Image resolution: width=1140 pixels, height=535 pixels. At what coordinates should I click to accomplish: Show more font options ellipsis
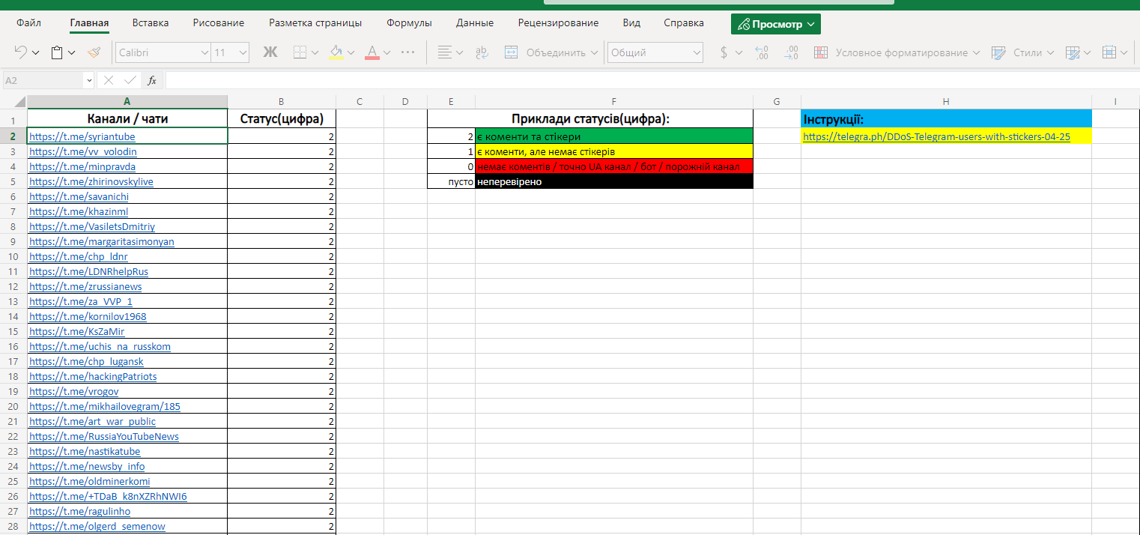click(408, 52)
